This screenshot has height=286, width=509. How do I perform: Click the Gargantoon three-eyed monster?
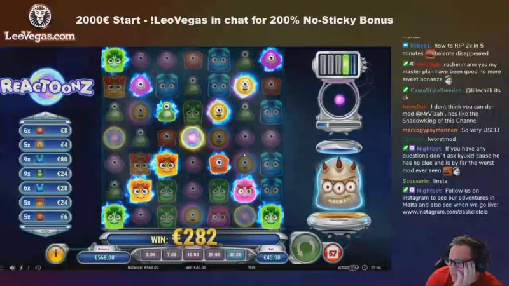[338, 184]
